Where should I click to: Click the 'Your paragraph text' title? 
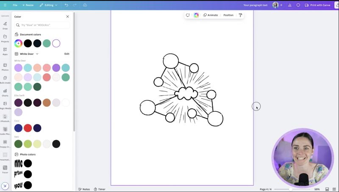256,5
